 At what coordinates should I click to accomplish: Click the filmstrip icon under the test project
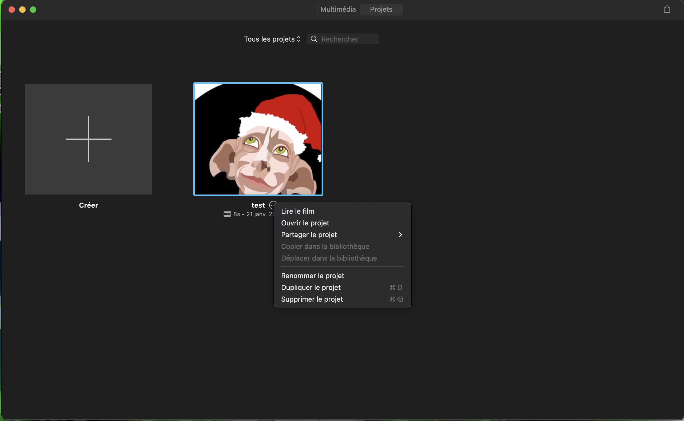click(227, 214)
